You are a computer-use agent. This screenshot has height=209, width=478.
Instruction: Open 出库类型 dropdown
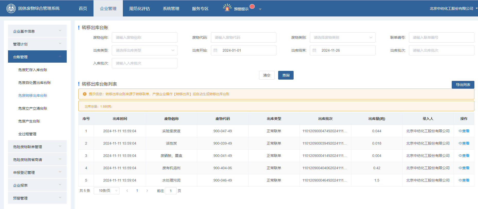(x=144, y=50)
